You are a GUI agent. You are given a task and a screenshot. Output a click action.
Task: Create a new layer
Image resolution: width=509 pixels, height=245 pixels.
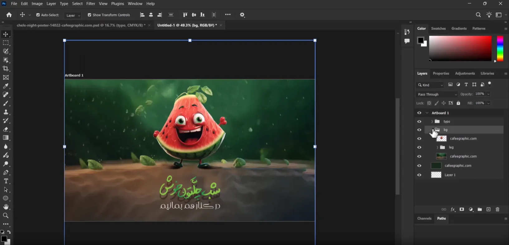[x=488, y=209]
